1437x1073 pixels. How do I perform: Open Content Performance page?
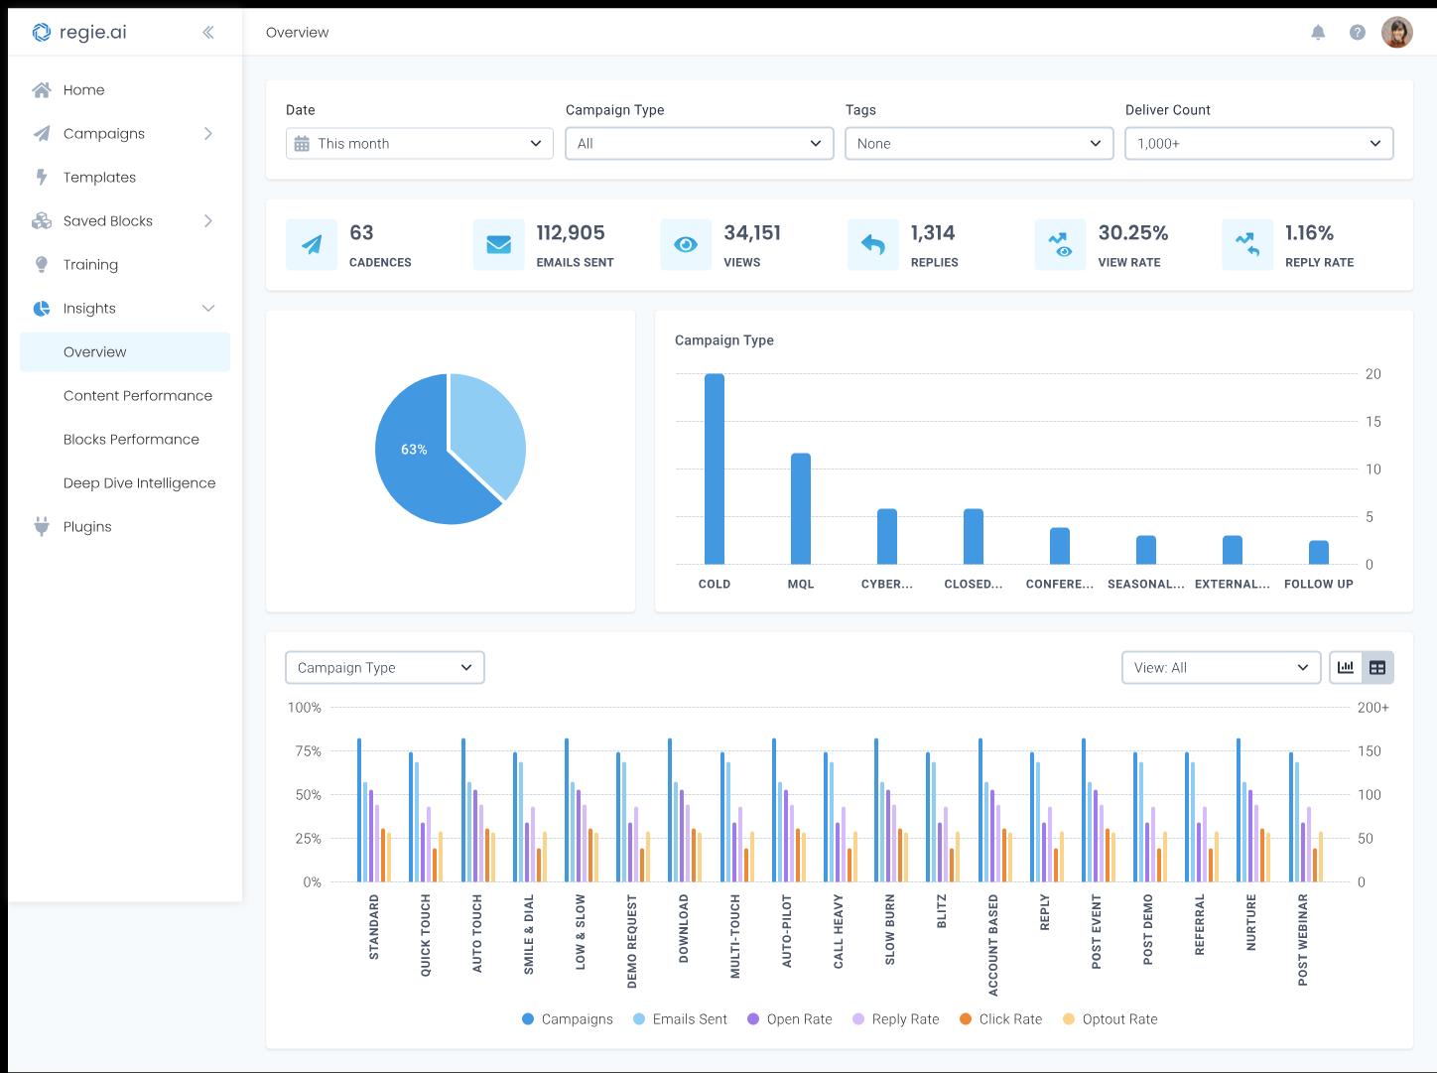tap(138, 396)
